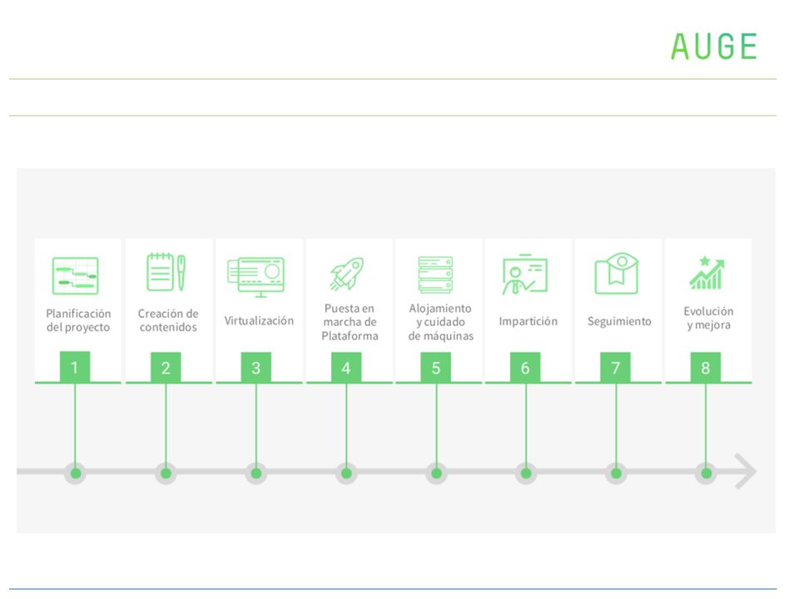Click the timeline dot below step 3
Screen dimensions: 799x599
click(x=256, y=473)
